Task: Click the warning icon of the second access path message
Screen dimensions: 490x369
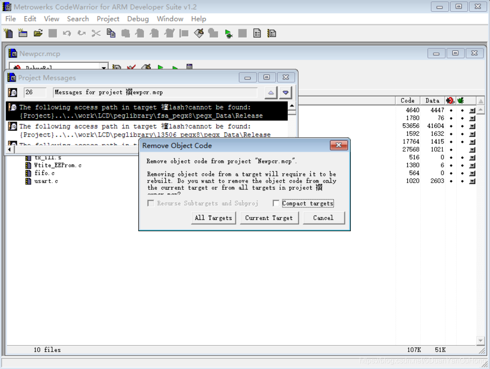Action: (13, 127)
